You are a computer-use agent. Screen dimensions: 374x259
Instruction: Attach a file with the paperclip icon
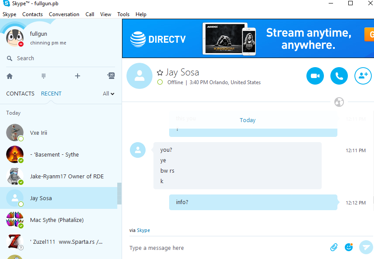[x=334, y=247]
